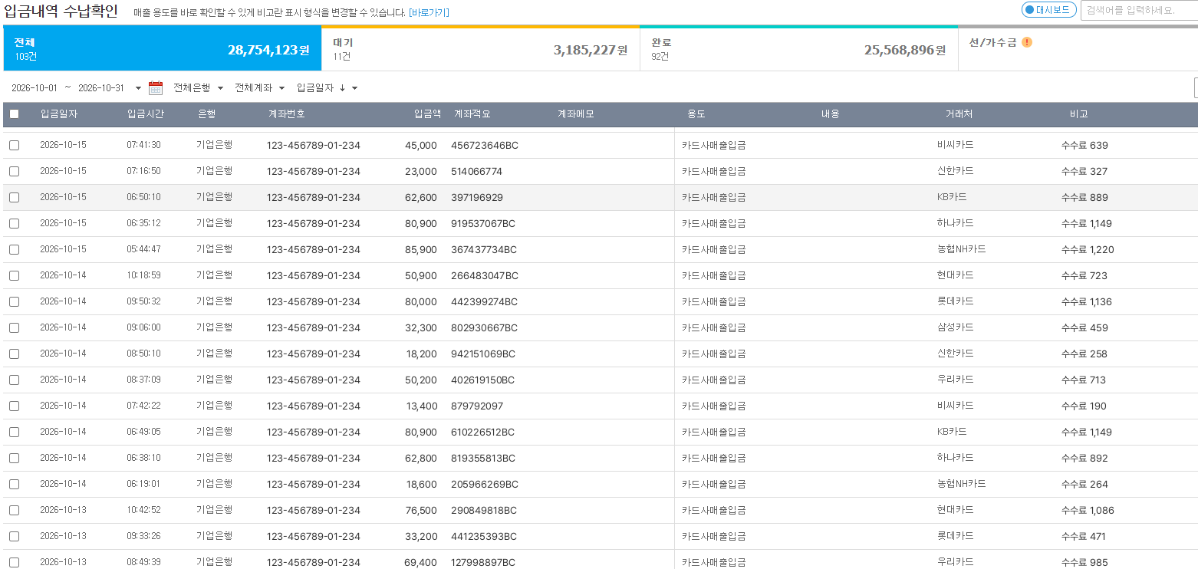Tick the checkbox for the 10:42:52 row
The width and height of the screenshot is (1198, 569).
(x=14, y=510)
